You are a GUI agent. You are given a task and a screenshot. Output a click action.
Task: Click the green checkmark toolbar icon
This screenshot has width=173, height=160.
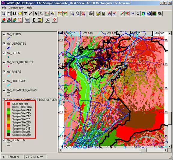pyautogui.click(x=122, y=14)
